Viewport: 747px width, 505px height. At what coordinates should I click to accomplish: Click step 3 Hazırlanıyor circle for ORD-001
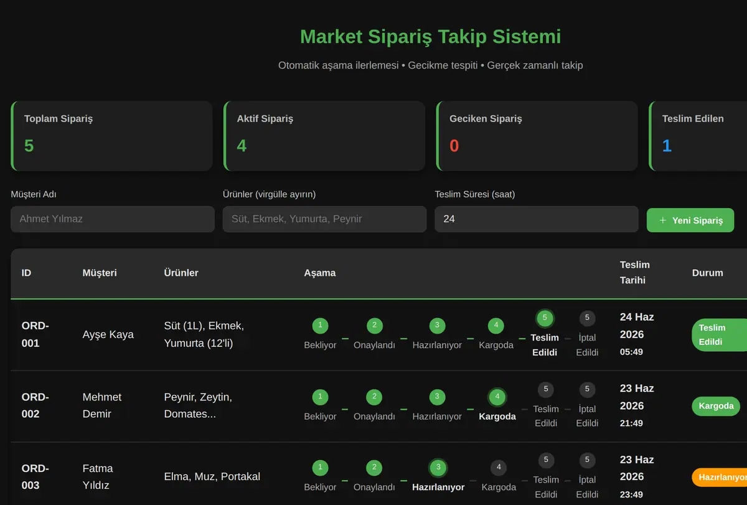(x=437, y=326)
